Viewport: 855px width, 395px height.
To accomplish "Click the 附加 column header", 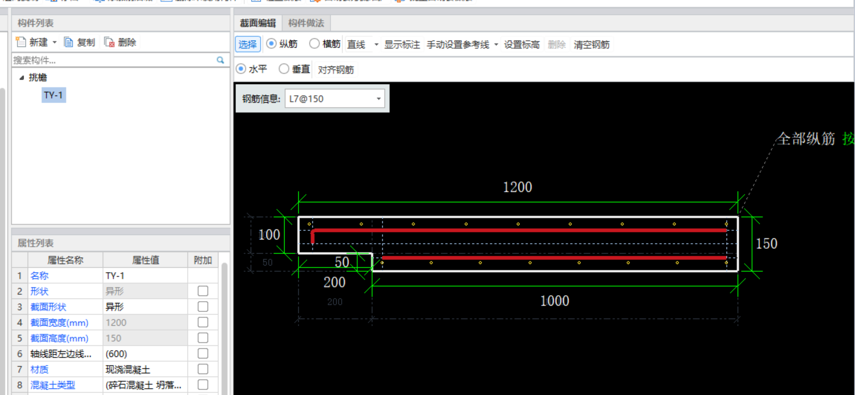I will coord(203,260).
